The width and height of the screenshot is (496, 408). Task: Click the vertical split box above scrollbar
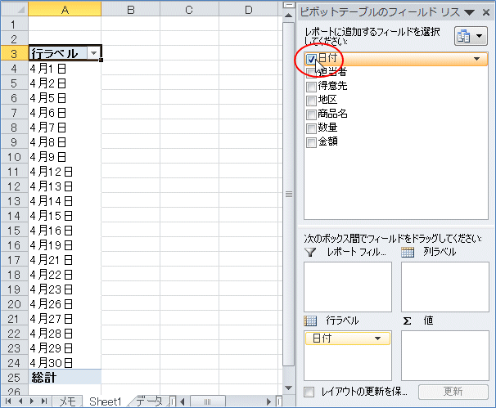point(288,5)
